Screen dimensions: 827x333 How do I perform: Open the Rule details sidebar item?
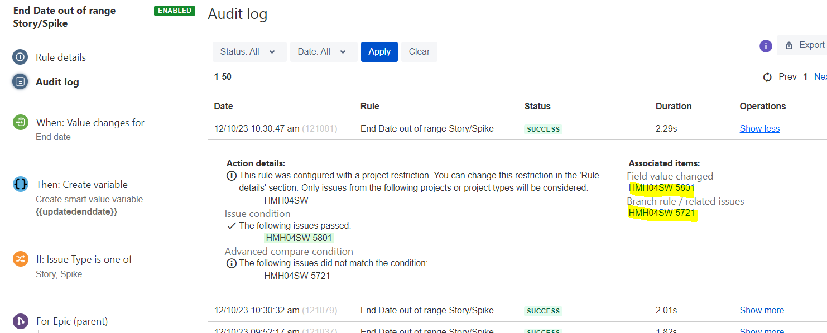[x=61, y=57]
